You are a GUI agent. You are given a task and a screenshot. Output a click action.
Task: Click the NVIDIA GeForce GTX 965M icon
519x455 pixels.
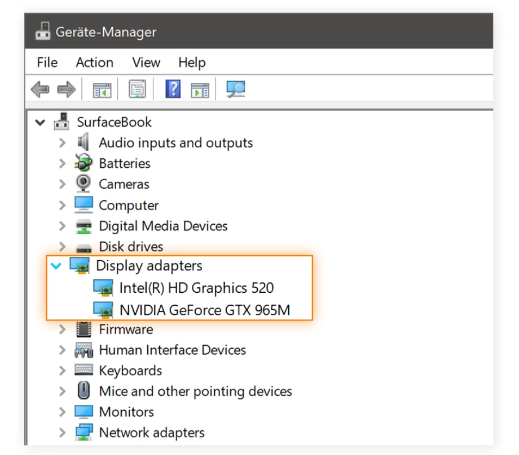pyautogui.click(x=103, y=310)
